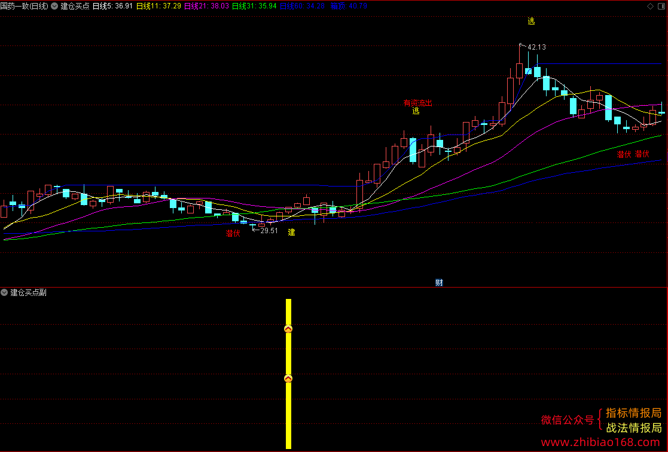Expand the 建仓买点副 indicator menu

pos(4,292)
